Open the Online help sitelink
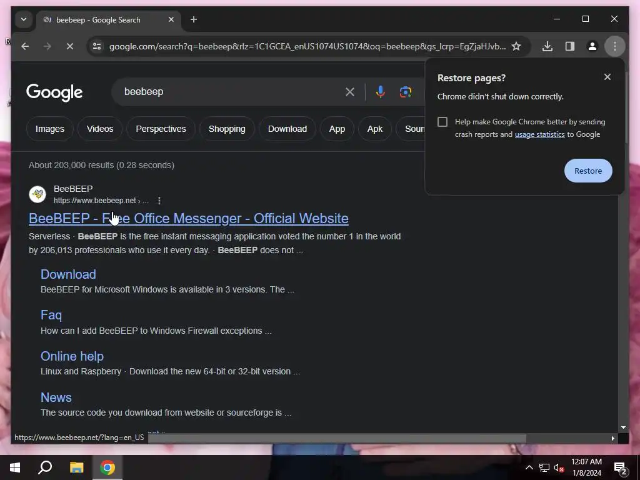640x480 pixels. tap(72, 356)
